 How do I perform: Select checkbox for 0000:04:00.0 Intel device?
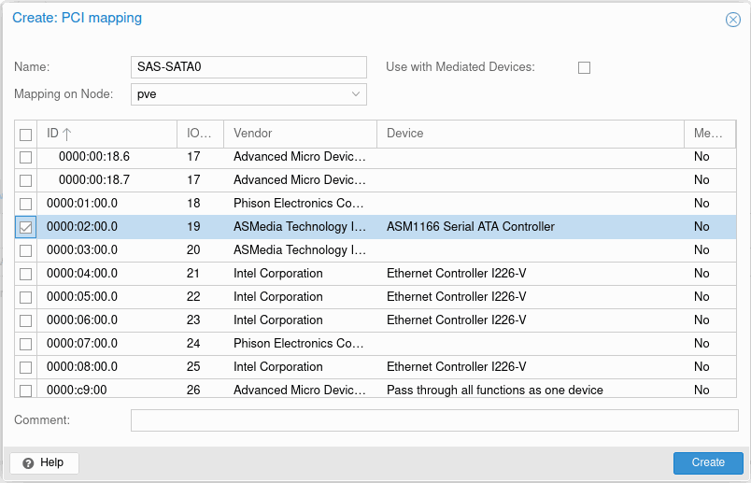(x=26, y=274)
